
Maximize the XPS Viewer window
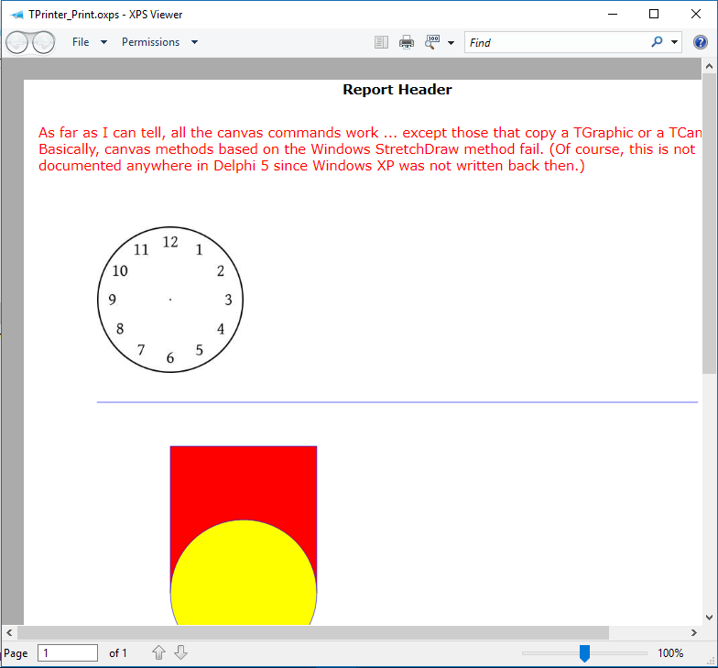click(654, 15)
